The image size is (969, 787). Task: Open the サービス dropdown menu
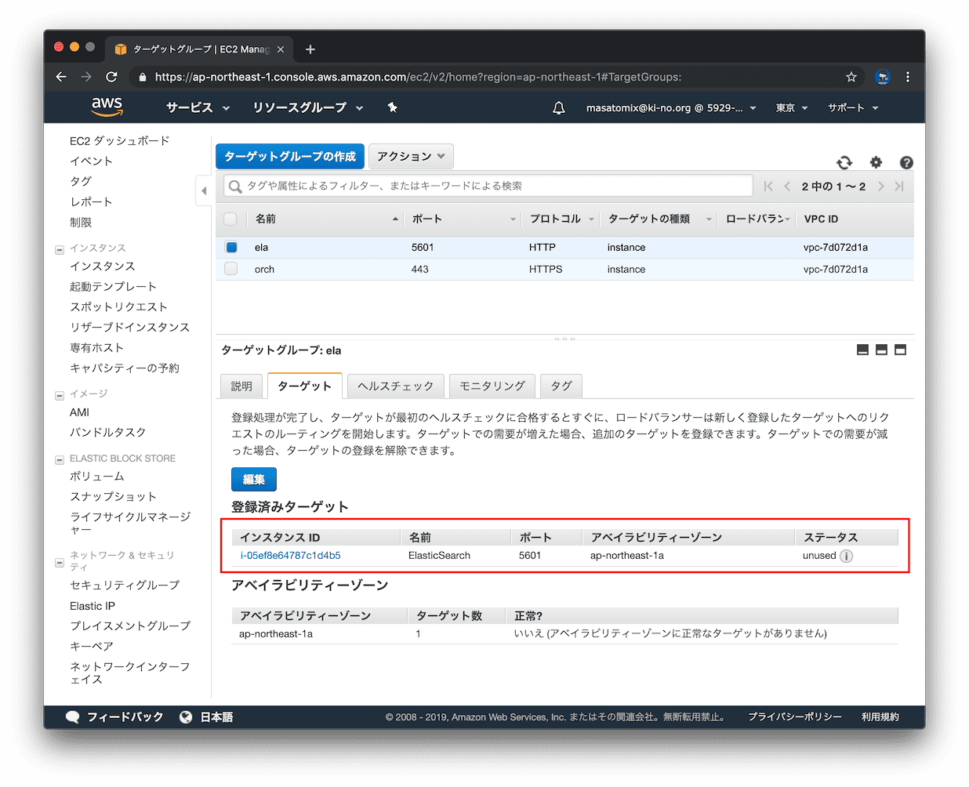[x=198, y=107]
